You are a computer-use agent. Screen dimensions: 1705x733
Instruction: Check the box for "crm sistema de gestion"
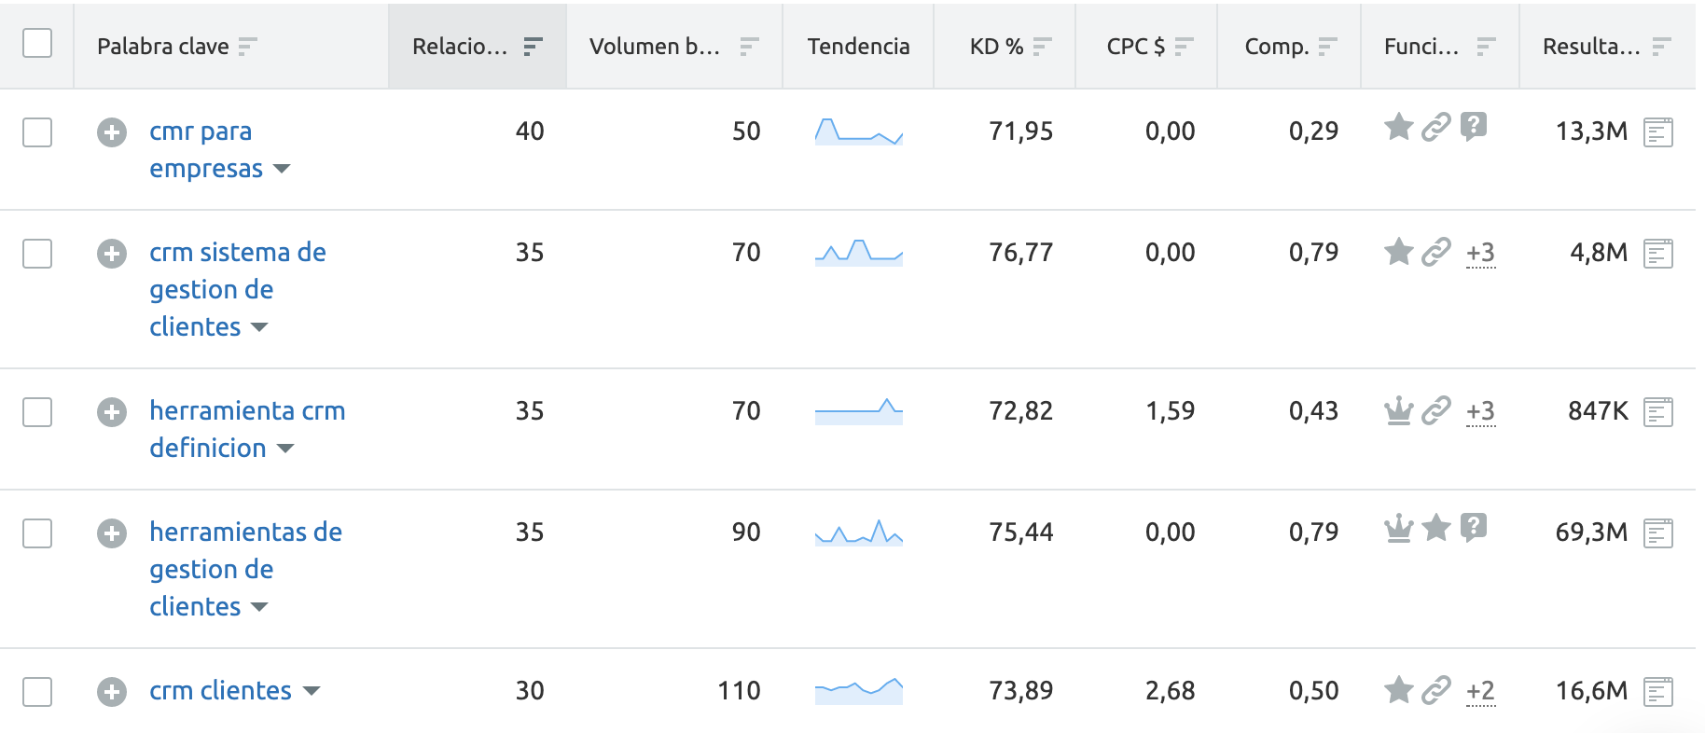point(37,254)
